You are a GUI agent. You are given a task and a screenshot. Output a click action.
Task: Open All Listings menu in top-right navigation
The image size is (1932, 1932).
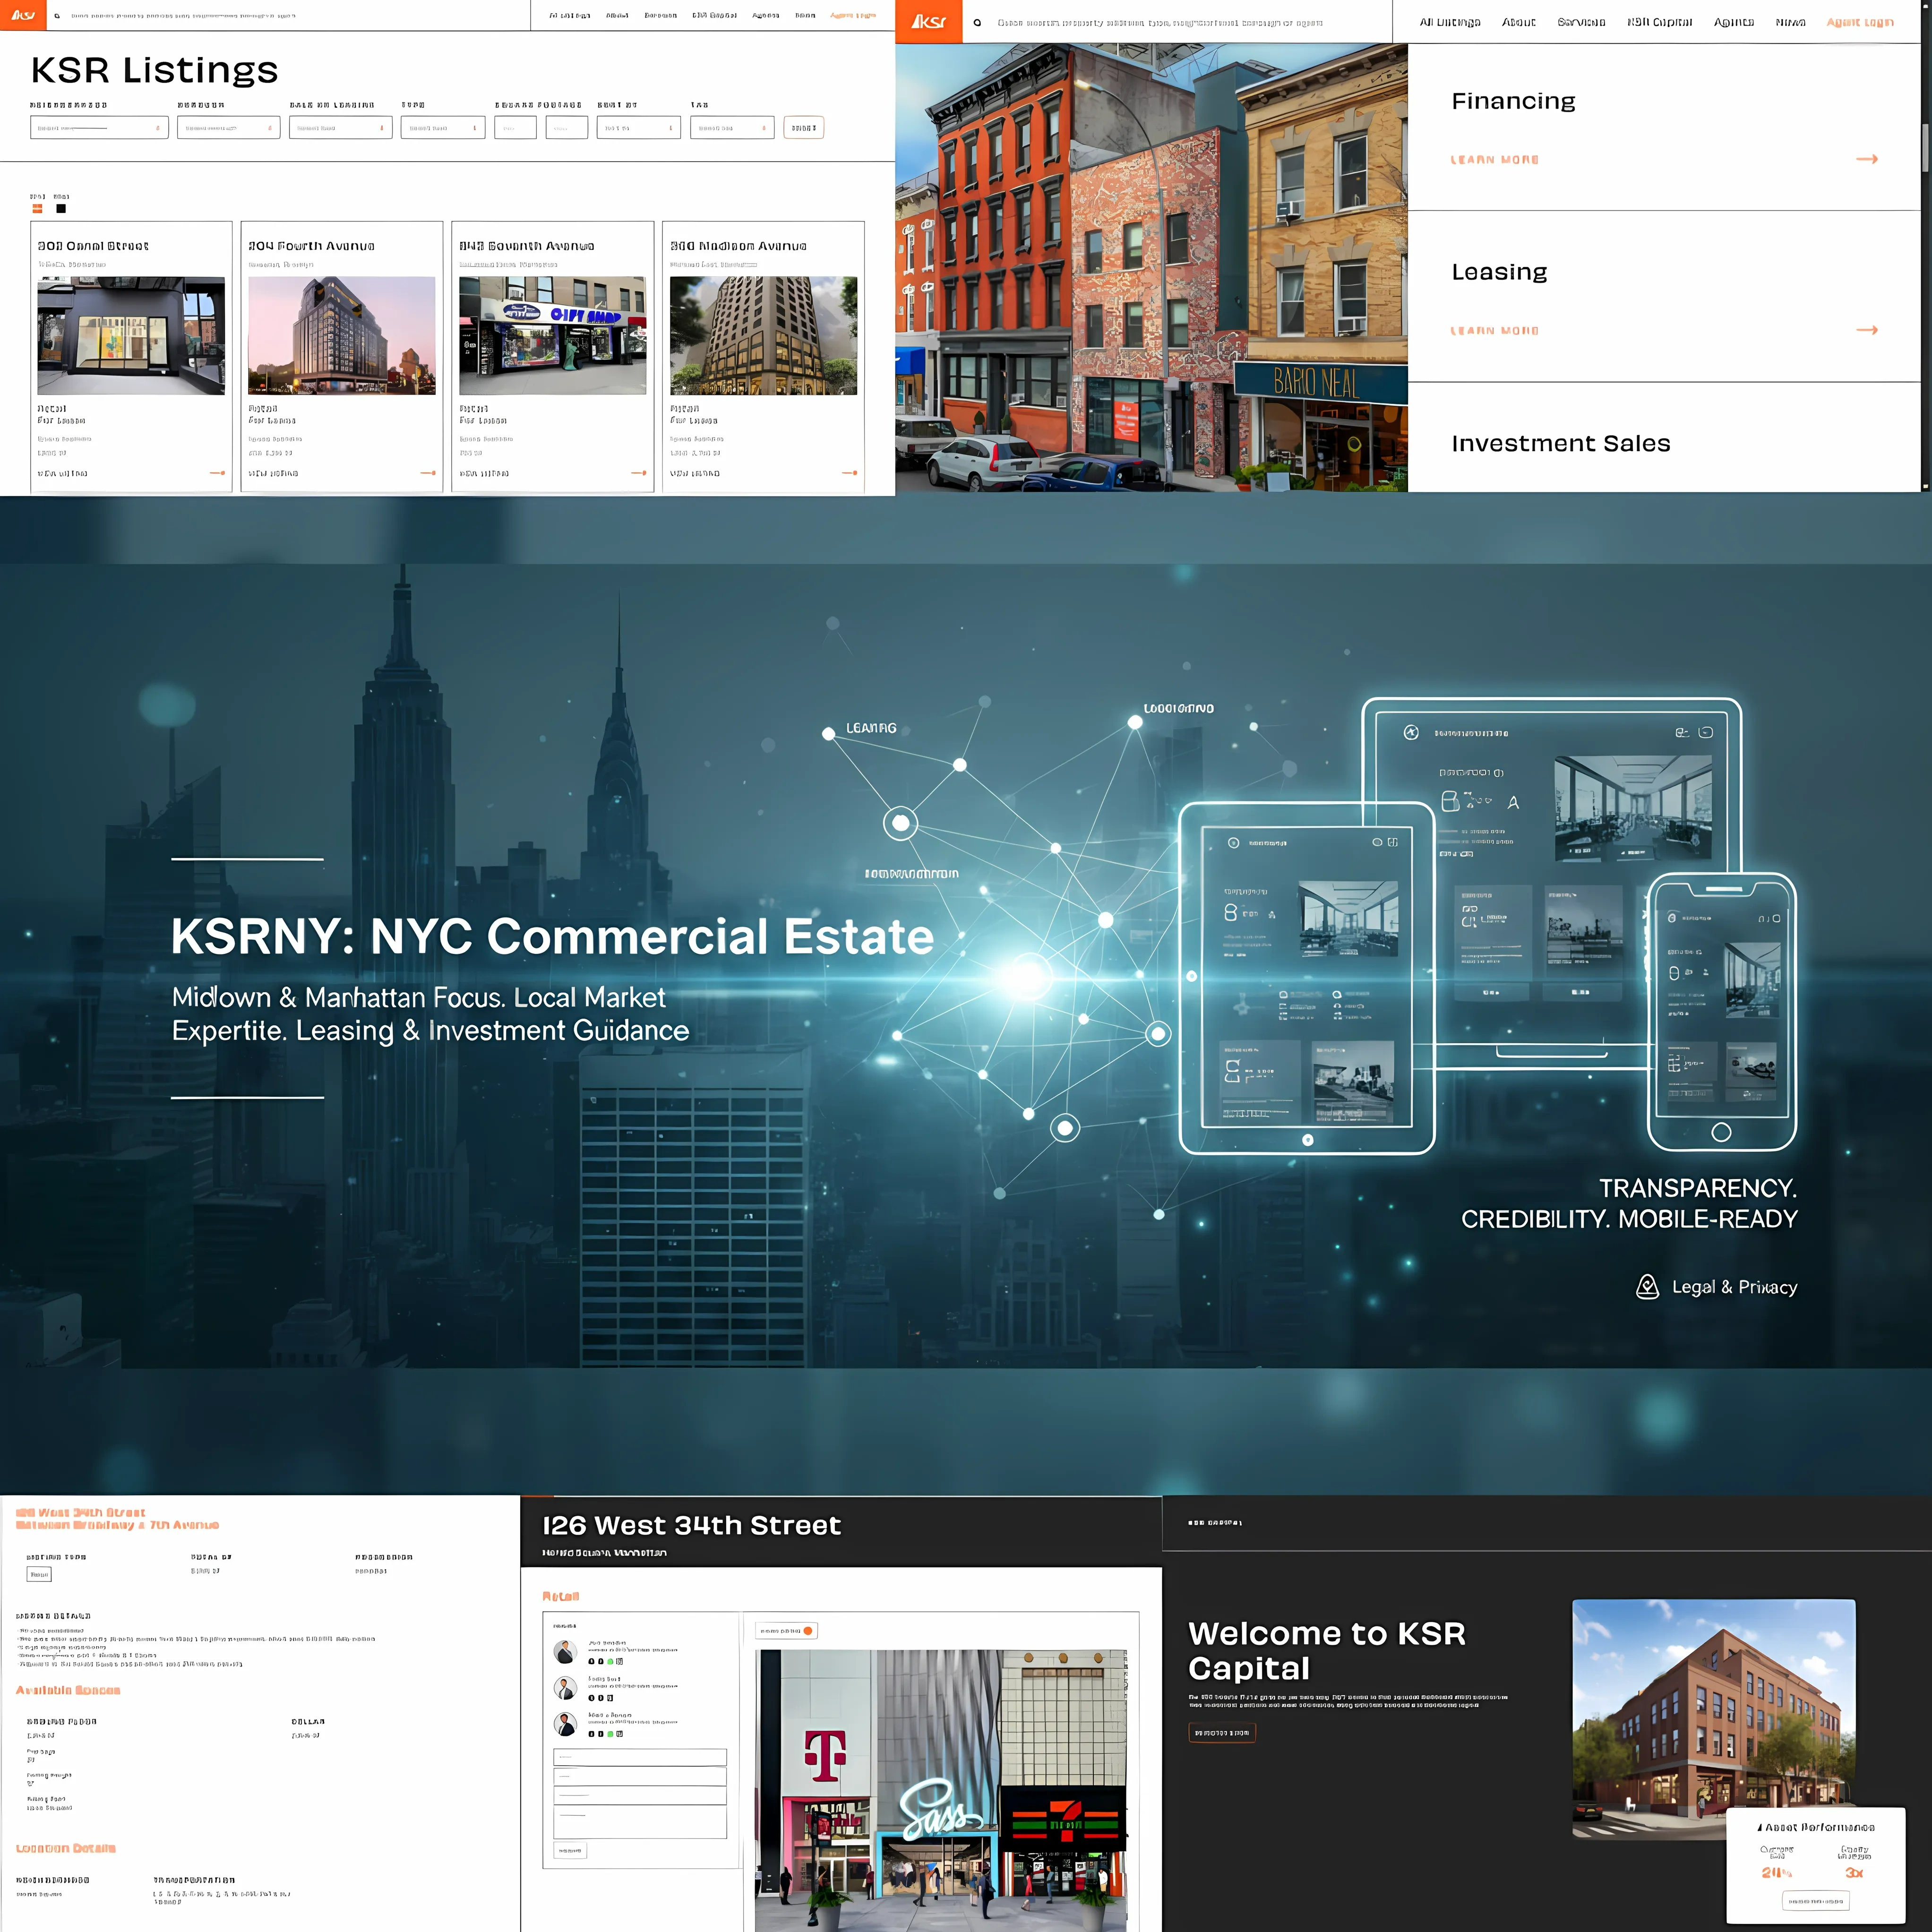(1449, 22)
